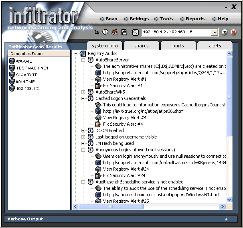Select the WAHOME computer icon
This screenshot has width=243, height=228.
[x=12, y=81]
